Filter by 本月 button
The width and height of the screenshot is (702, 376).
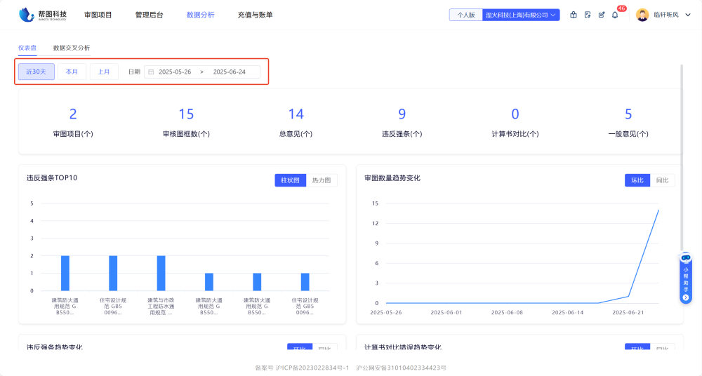[x=72, y=72]
